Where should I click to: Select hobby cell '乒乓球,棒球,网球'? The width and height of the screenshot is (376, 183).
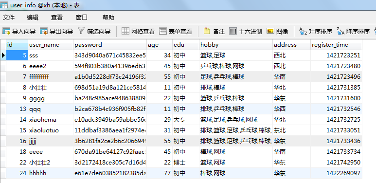click(236, 66)
